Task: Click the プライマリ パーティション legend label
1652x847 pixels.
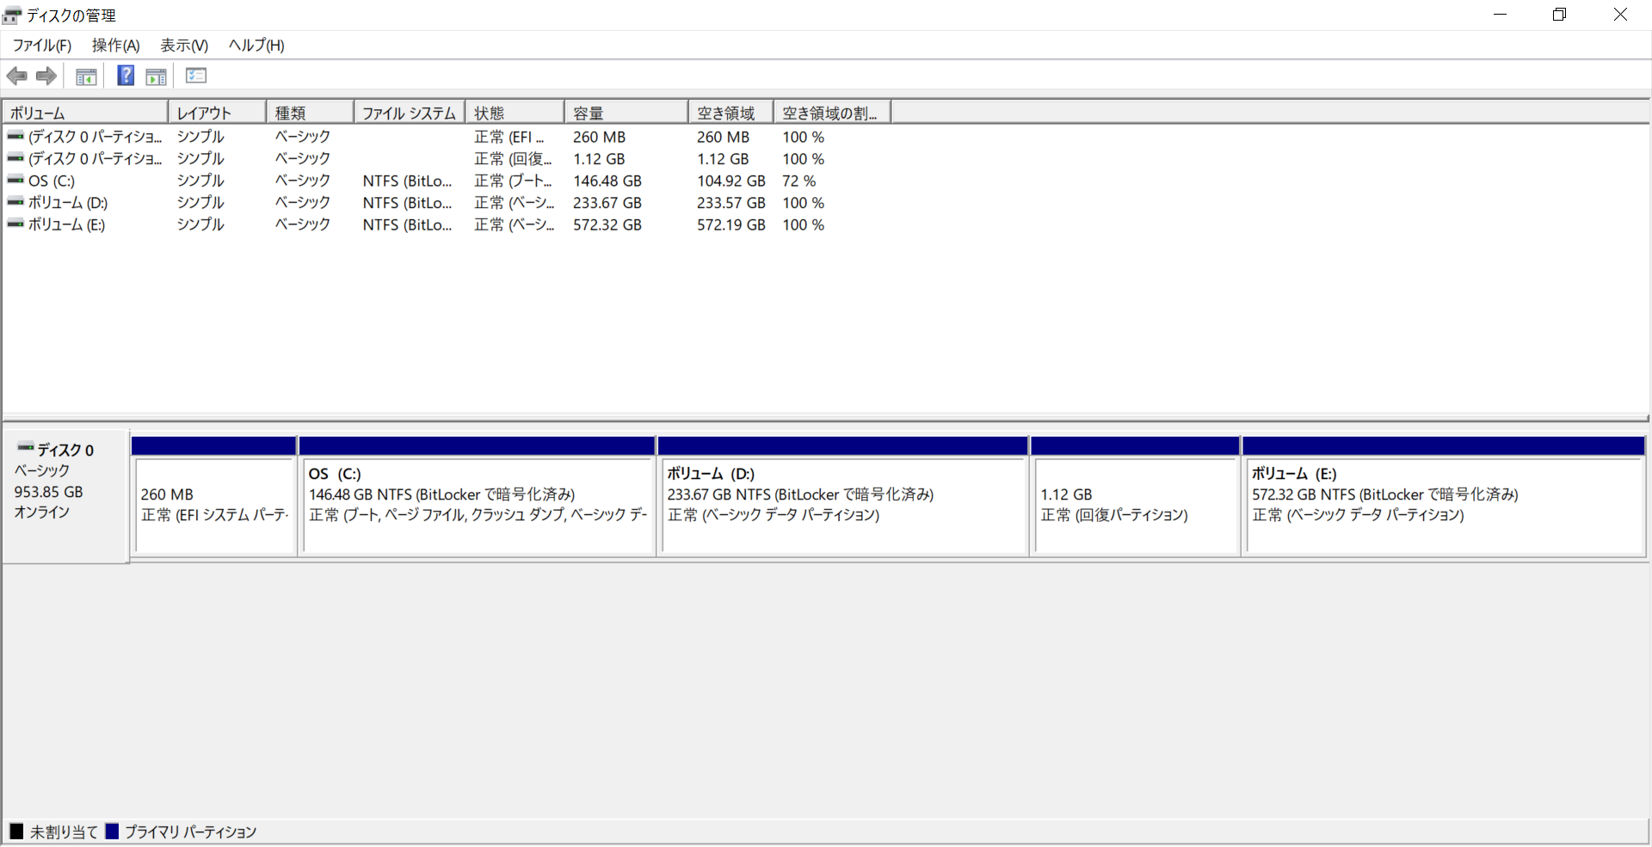Action: [191, 832]
